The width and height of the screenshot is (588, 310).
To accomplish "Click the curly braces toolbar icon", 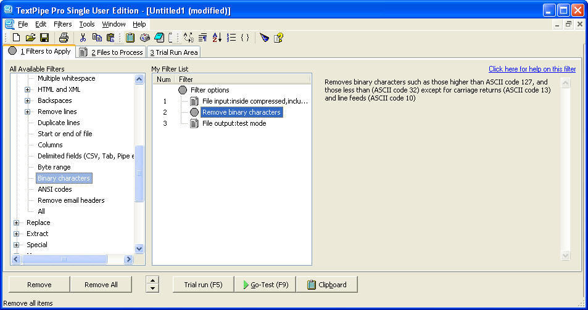I will (245, 38).
